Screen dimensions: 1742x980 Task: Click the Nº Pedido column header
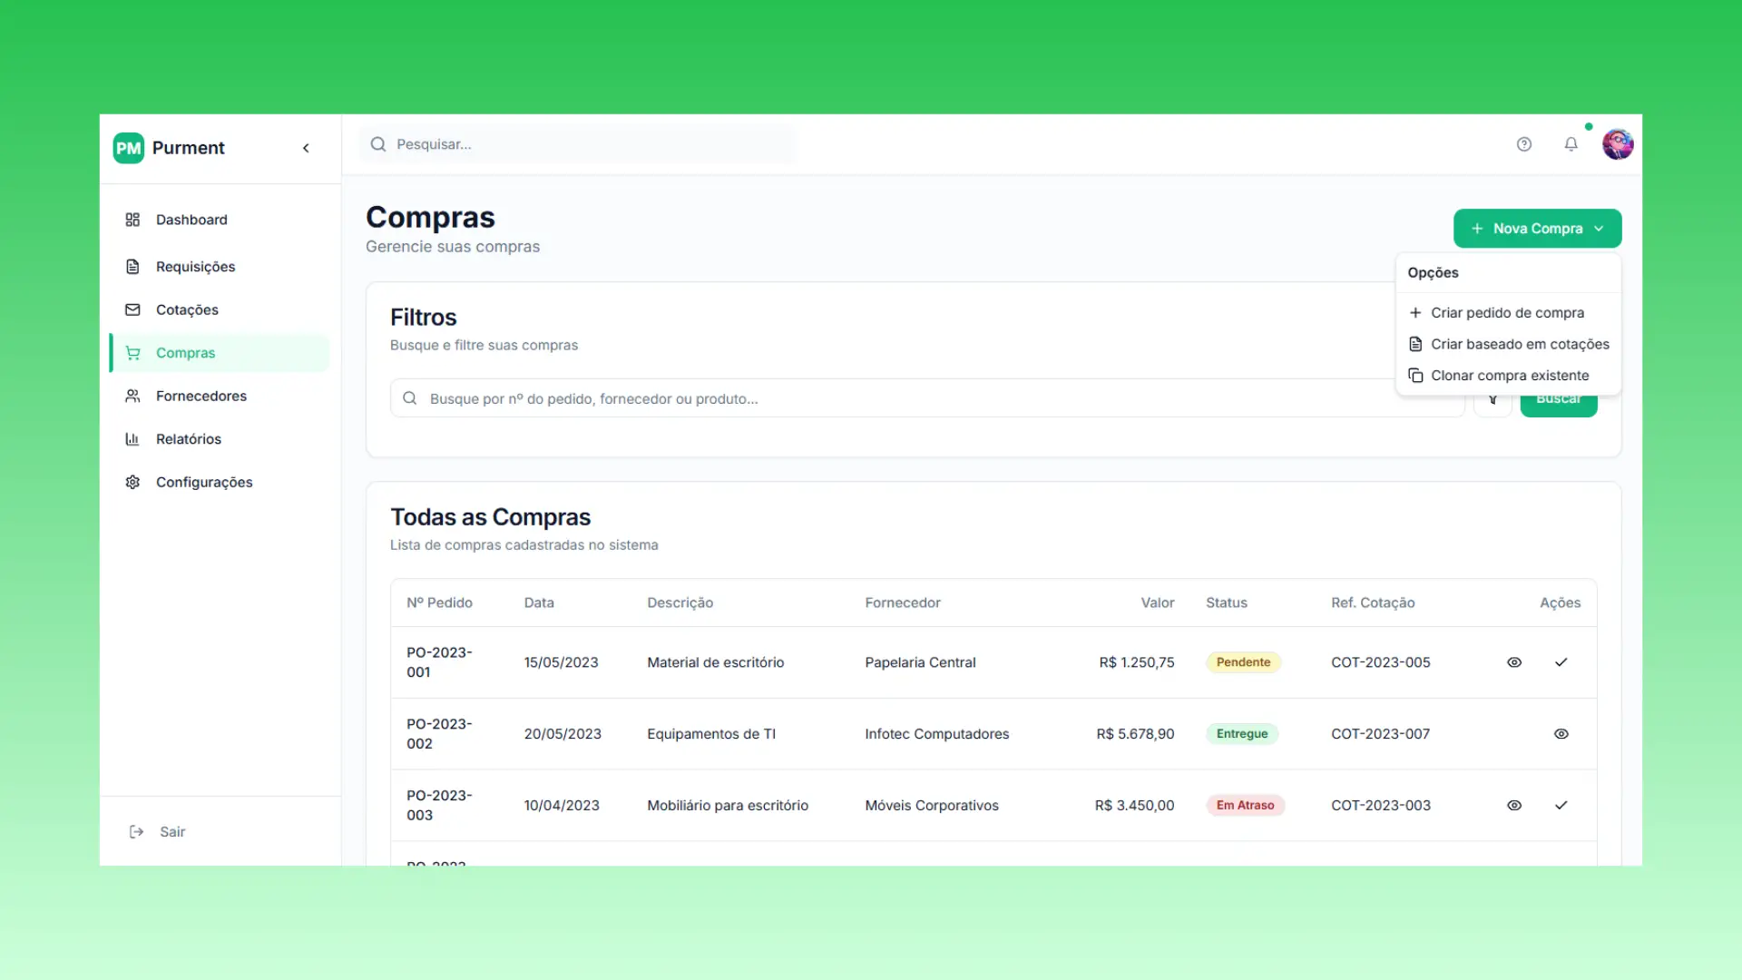click(439, 603)
